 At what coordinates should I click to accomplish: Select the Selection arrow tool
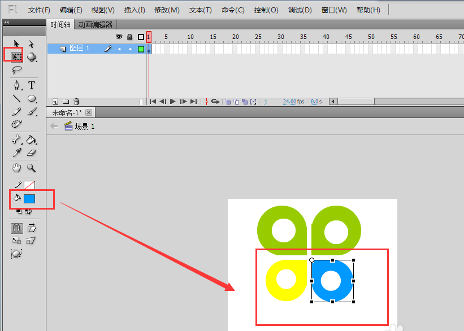(x=16, y=44)
